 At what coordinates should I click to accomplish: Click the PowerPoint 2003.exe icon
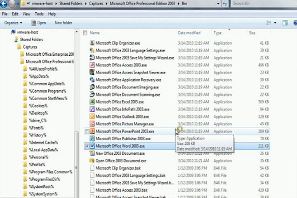click(92, 131)
